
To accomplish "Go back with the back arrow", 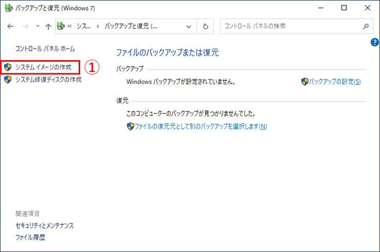I will tap(10, 26).
